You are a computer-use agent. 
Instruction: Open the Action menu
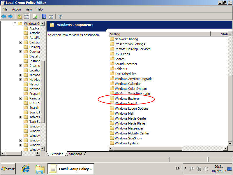pyautogui.click(x=16, y=9)
